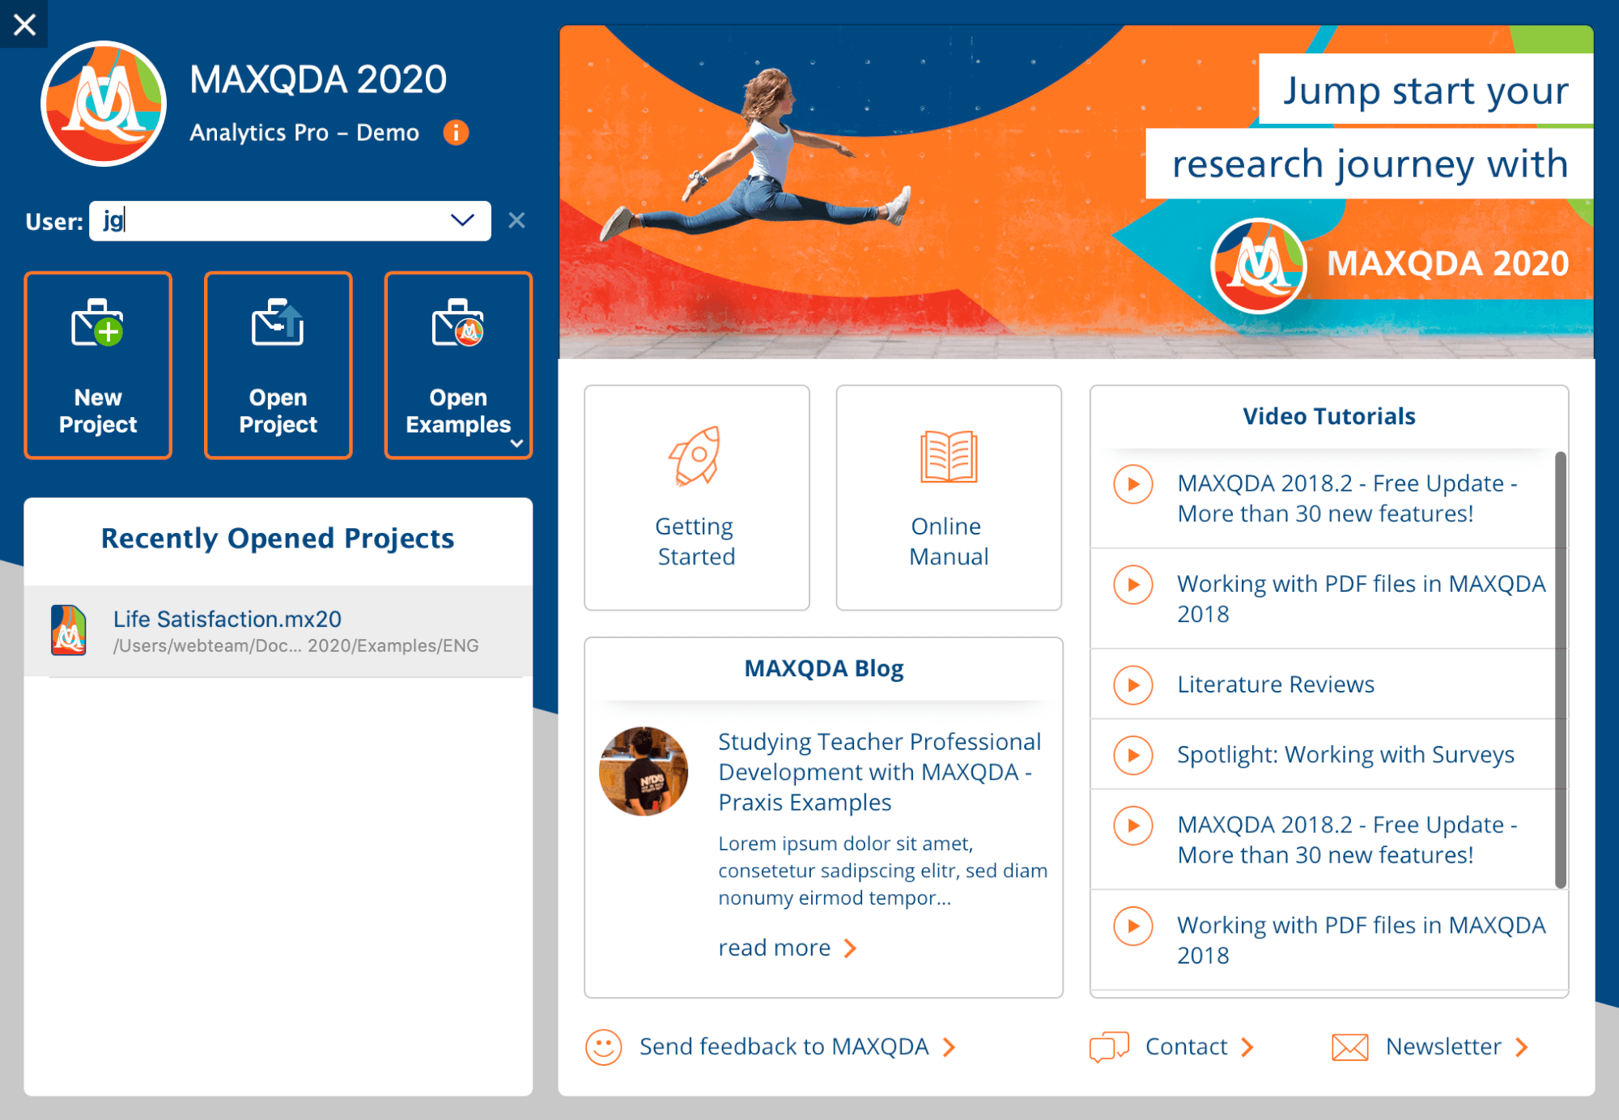Play first MAXQDA 2018.2 Free Update video
This screenshot has width=1619, height=1120.
pos(1133,484)
